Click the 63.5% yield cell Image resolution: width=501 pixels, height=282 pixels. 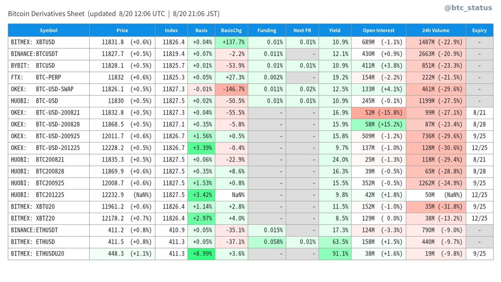335,242
